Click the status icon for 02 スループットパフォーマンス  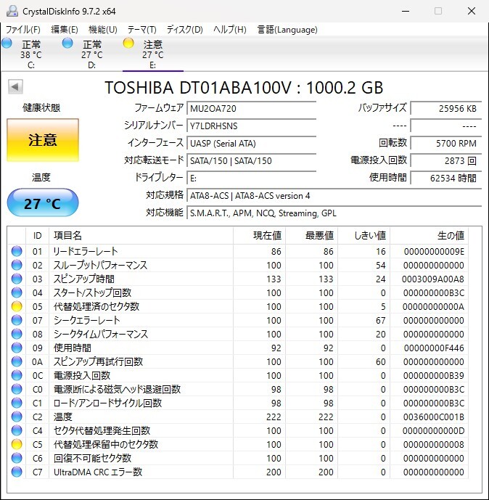[x=17, y=265]
